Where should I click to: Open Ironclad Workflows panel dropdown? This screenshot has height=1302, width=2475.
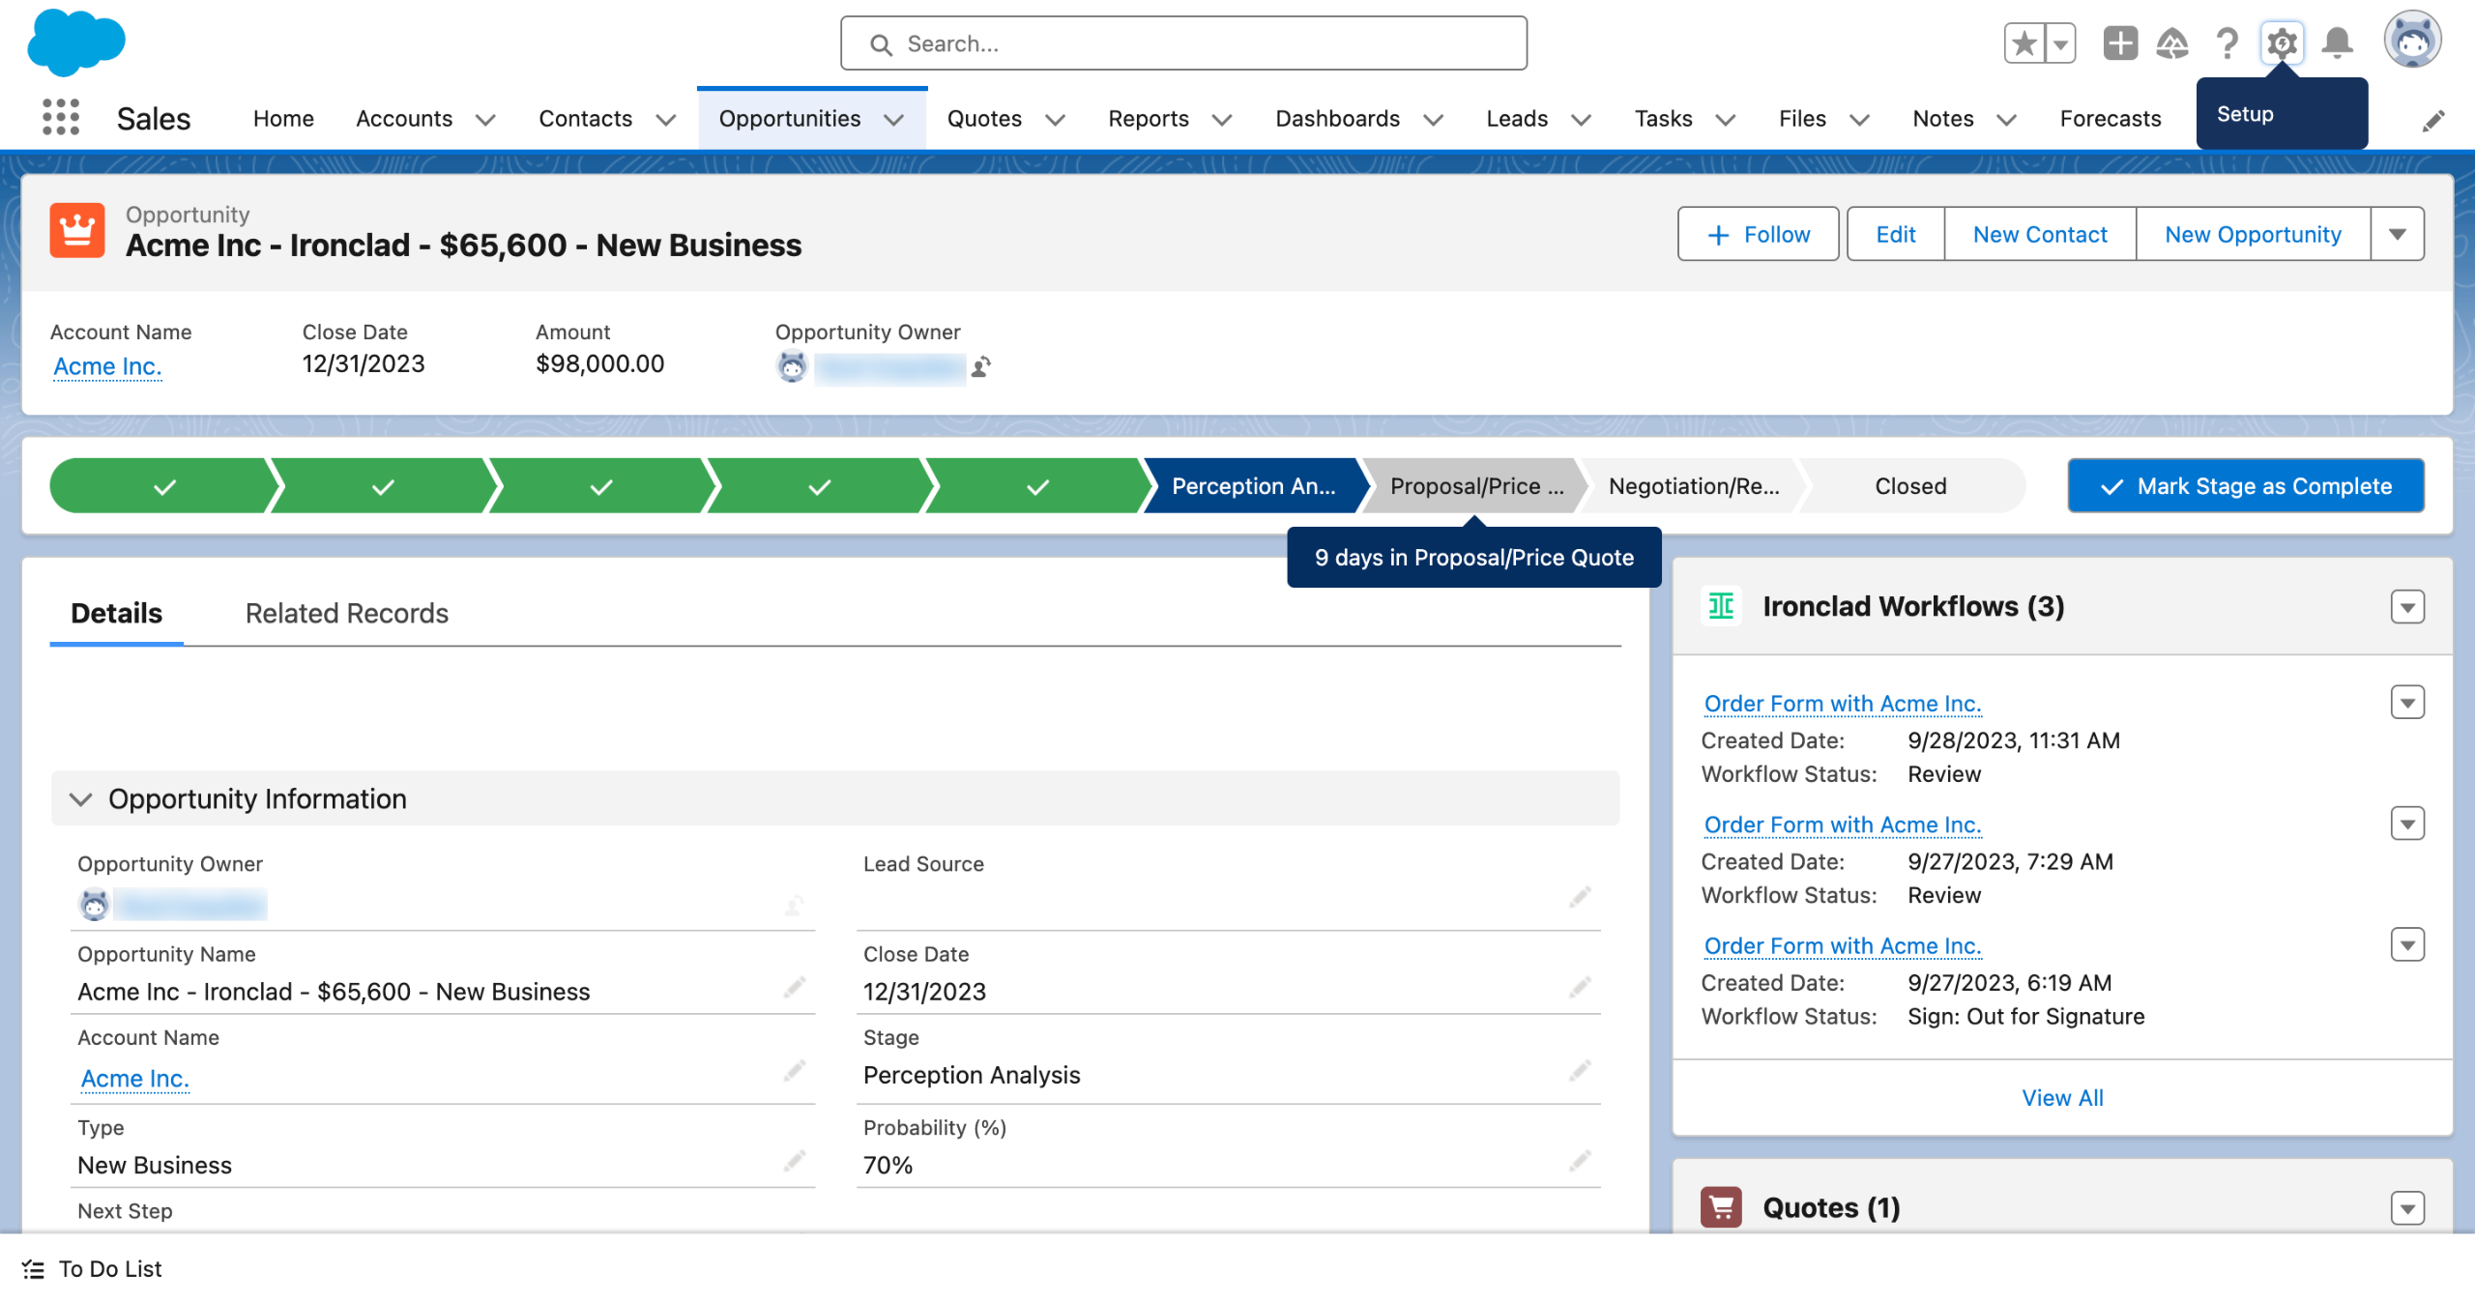coord(2407,607)
